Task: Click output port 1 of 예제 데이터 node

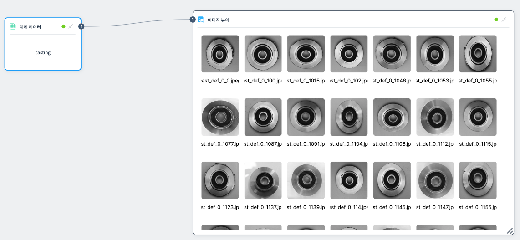Action: tap(81, 26)
